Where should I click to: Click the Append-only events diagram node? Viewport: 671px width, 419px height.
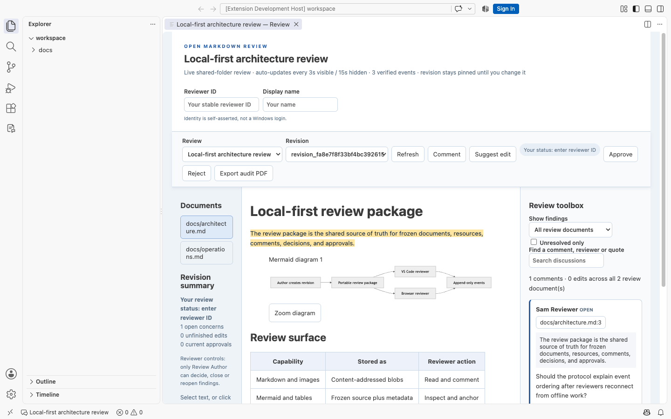click(x=469, y=283)
